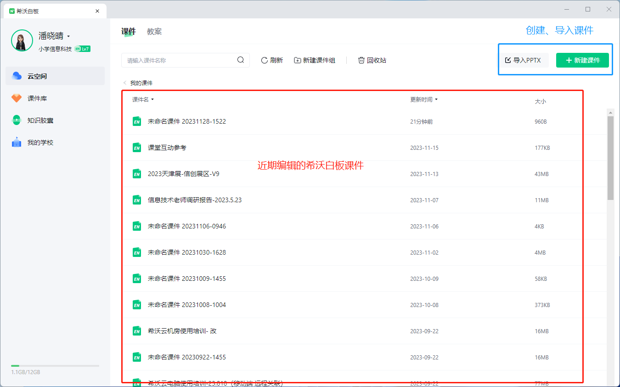Click the scrollbar up arrow
Viewport: 620px width, 387px height.
pyautogui.click(x=610, y=112)
